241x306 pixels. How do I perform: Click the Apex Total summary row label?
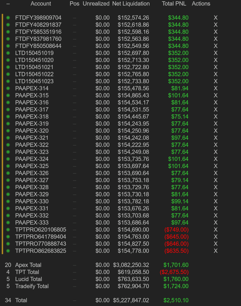click(x=28, y=265)
